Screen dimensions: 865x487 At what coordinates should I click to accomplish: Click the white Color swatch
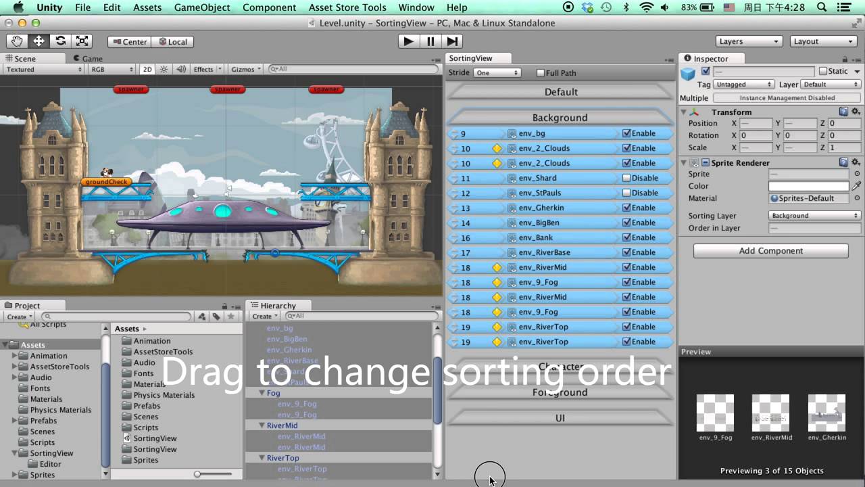coord(809,186)
